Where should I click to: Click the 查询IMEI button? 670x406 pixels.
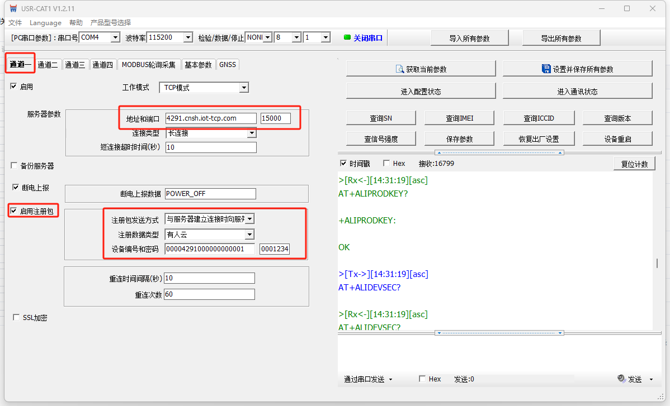459,118
